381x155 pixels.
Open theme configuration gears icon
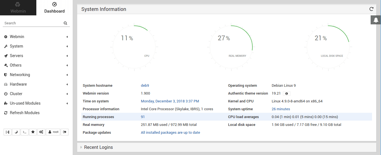point(41,132)
